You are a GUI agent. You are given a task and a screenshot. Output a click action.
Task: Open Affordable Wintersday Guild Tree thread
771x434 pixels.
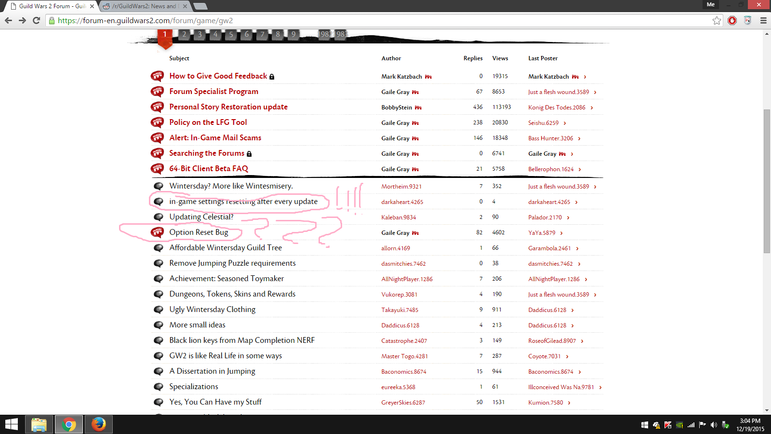[x=226, y=248]
